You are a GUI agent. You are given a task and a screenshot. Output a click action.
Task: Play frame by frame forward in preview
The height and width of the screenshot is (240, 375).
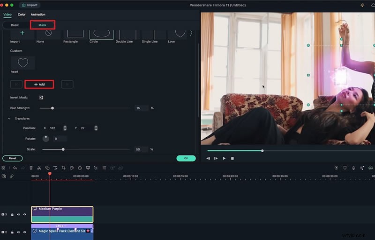pyautogui.click(x=216, y=158)
